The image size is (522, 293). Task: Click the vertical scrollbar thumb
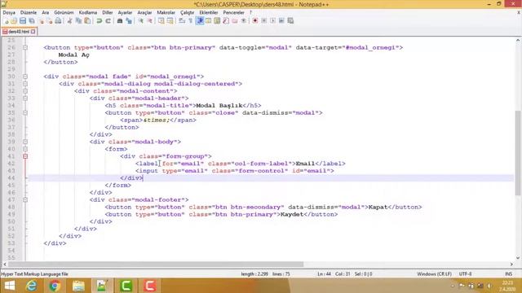[518, 153]
